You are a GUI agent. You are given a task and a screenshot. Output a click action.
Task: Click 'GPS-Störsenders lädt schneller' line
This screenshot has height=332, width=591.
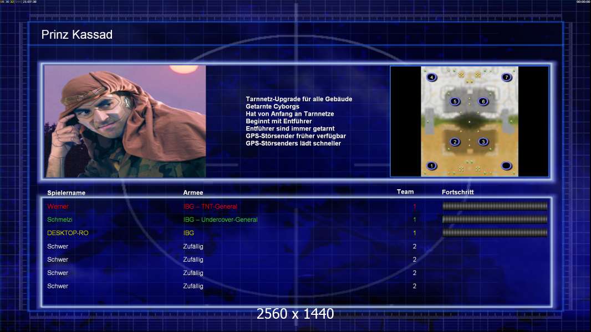point(293,143)
